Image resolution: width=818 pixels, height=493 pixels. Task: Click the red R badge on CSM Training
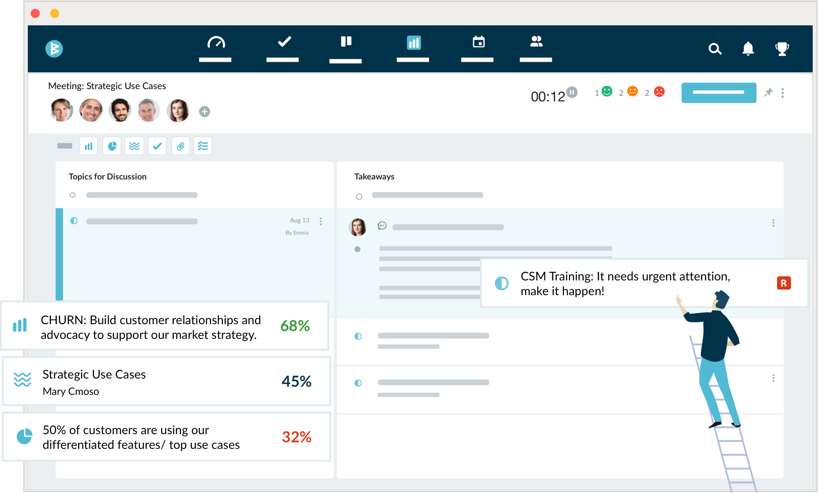click(x=783, y=283)
